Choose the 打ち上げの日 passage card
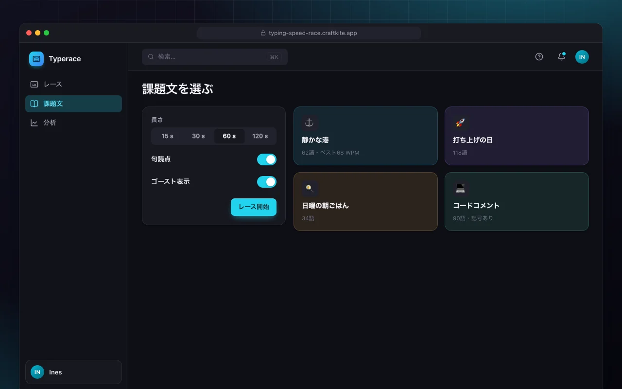Viewport: 622px width, 389px height. point(517,136)
